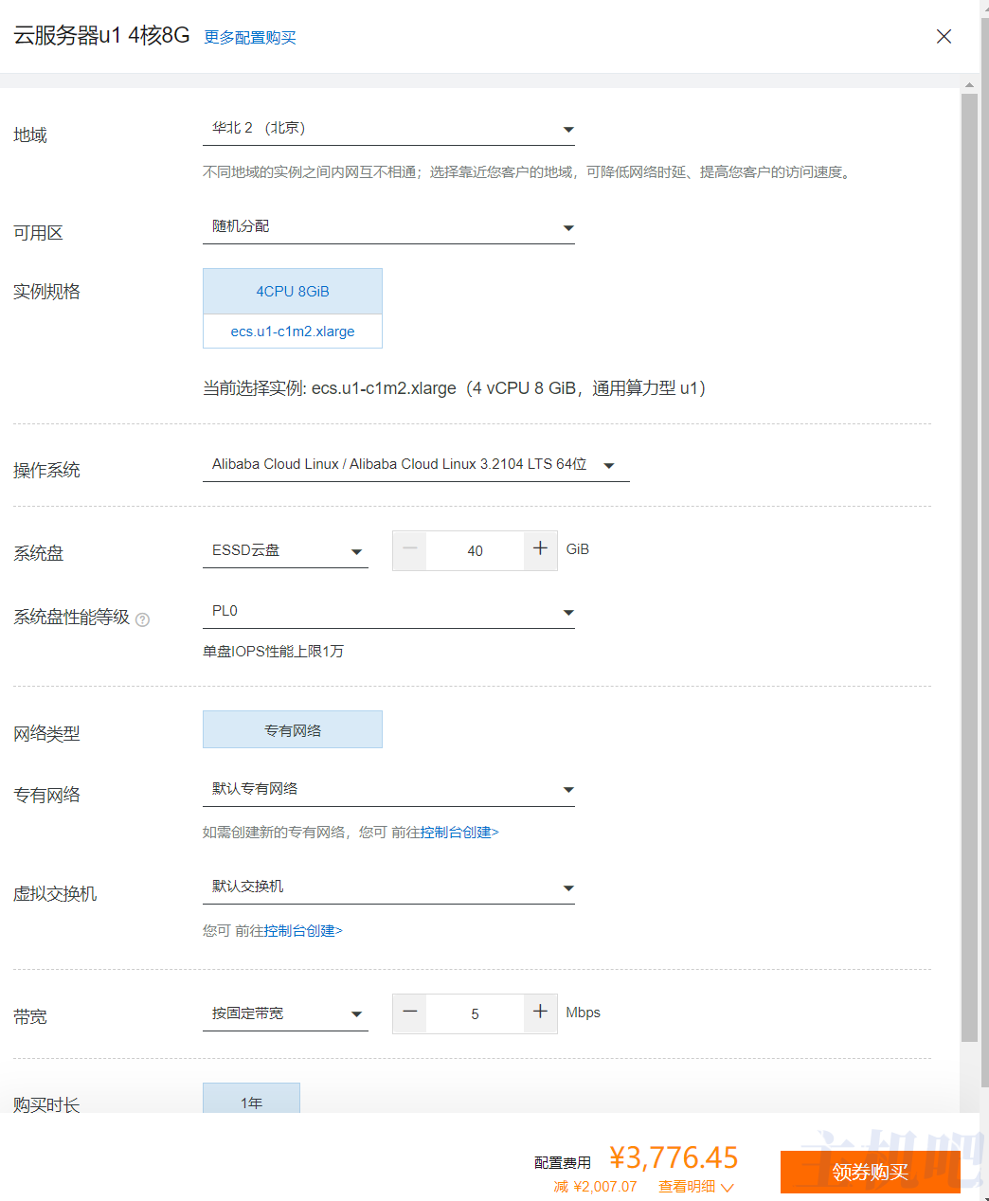Click the 当前选择实例 summary text
This screenshot has height=1201, width=989.
click(455, 388)
